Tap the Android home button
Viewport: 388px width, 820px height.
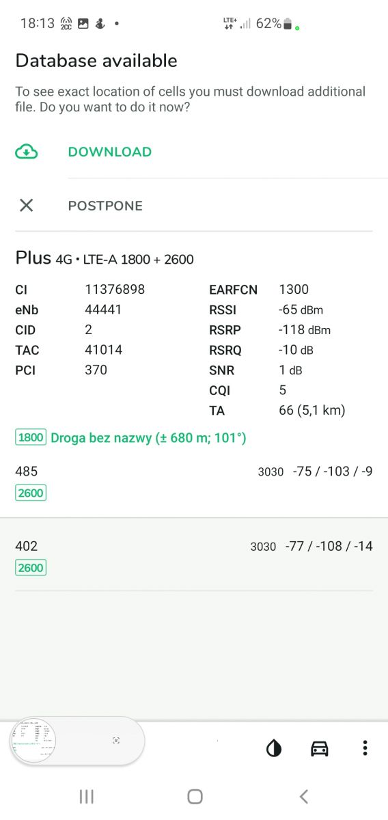[x=195, y=796]
